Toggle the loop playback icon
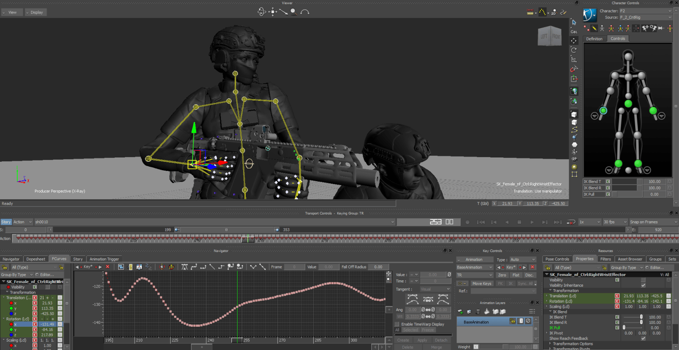The height and width of the screenshot is (350, 679). point(571,222)
